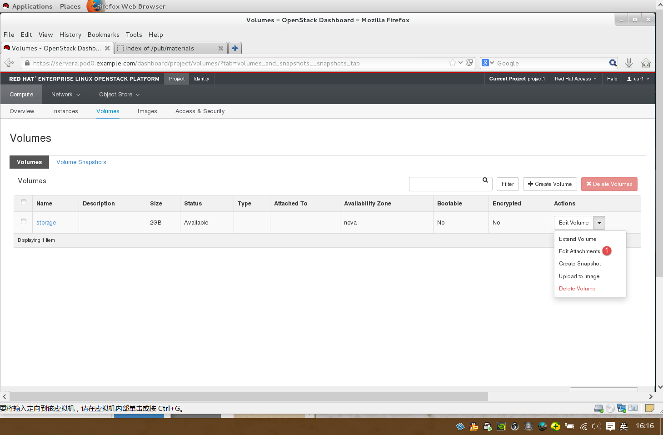The height and width of the screenshot is (435, 663).
Task: Expand the Network menu
Action: tap(65, 95)
